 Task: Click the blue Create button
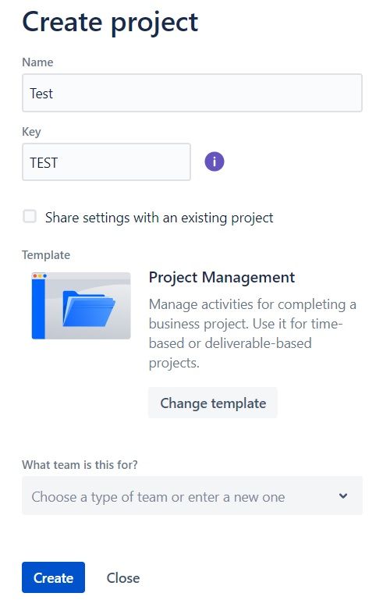53,577
